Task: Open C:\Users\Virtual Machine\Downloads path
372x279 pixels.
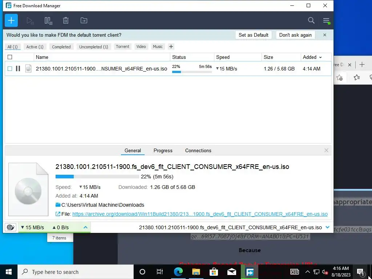Action: click(103, 205)
